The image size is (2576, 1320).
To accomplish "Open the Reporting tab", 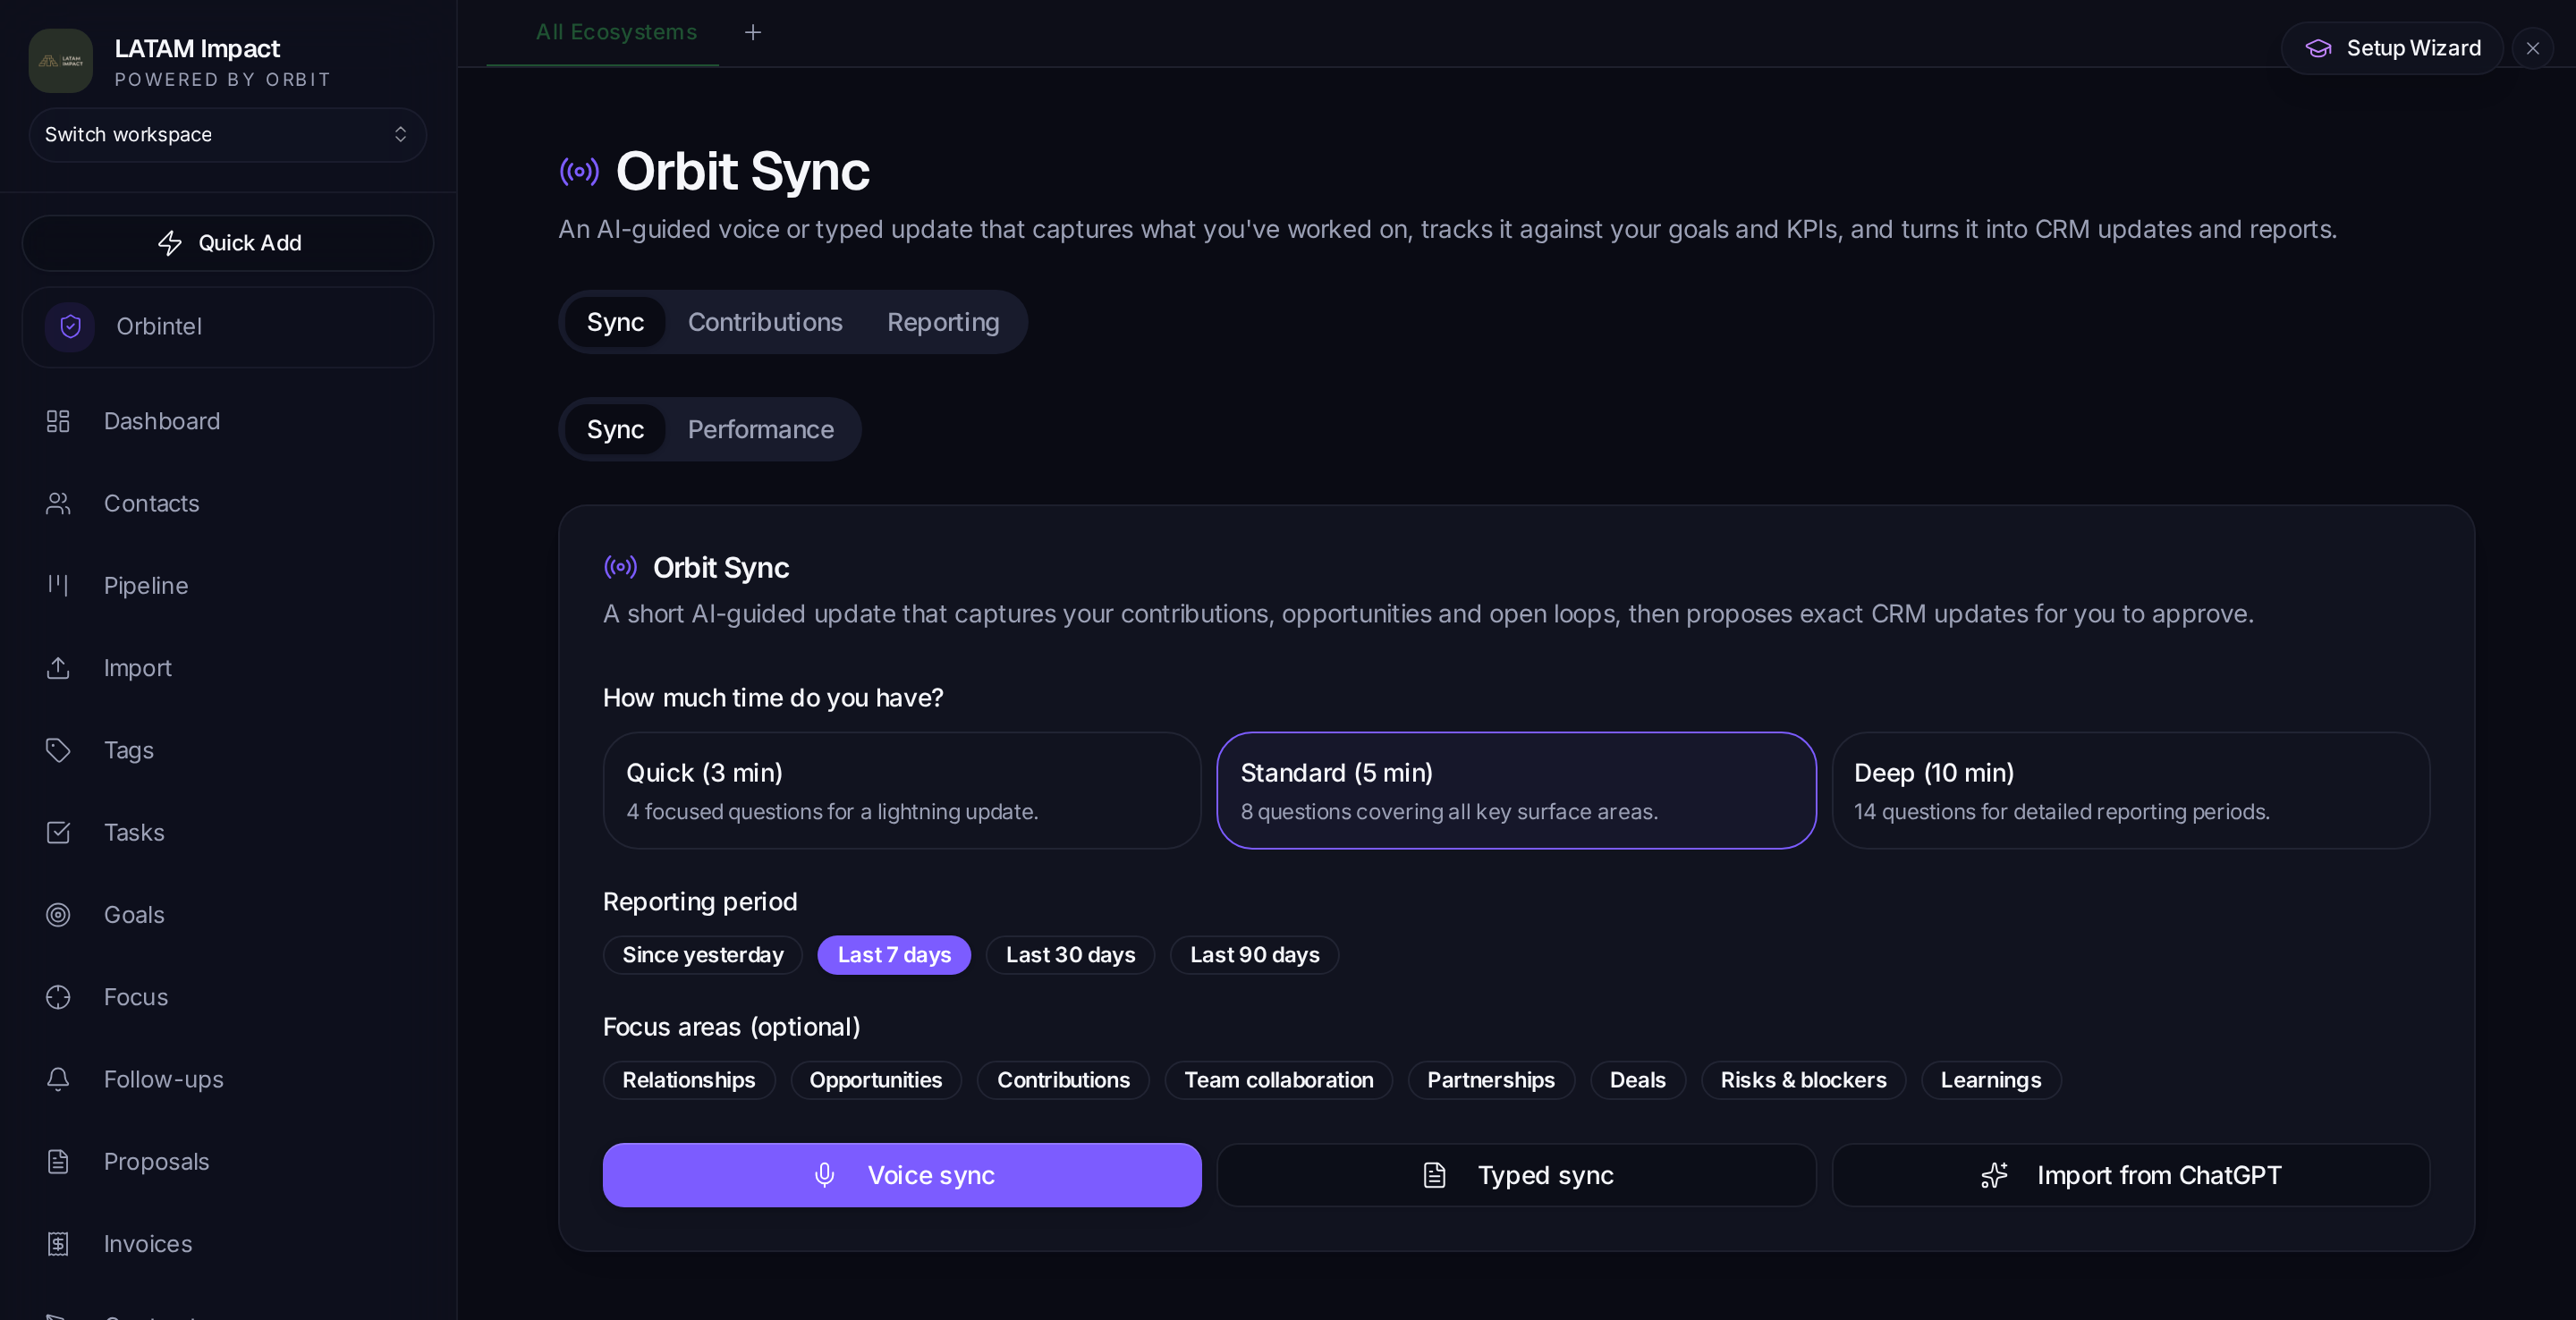I will pyautogui.click(x=943, y=322).
